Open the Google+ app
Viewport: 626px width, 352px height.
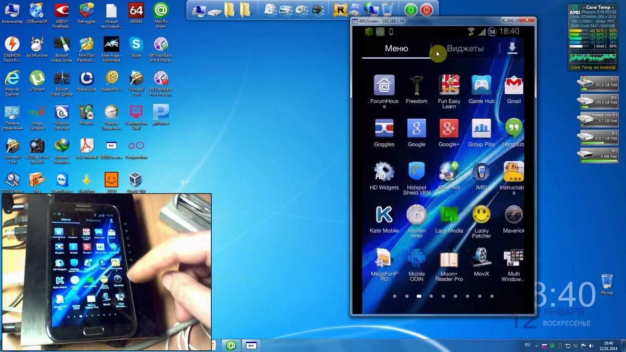[449, 132]
